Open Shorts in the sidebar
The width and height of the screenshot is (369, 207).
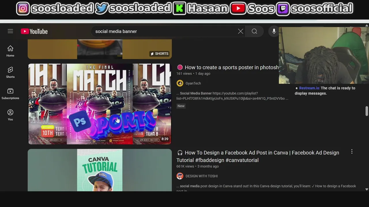point(10,72)
